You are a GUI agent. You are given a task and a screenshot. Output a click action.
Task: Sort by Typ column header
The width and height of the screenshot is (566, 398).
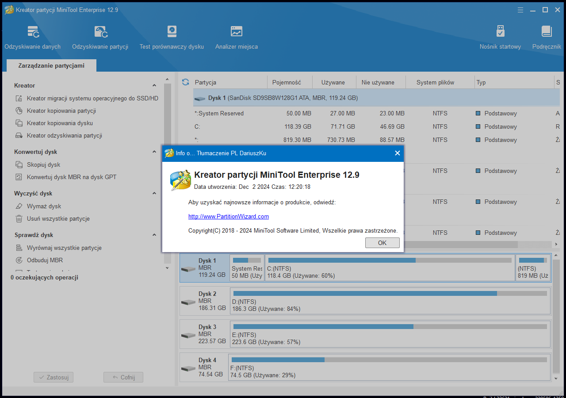tap(514, 82)
